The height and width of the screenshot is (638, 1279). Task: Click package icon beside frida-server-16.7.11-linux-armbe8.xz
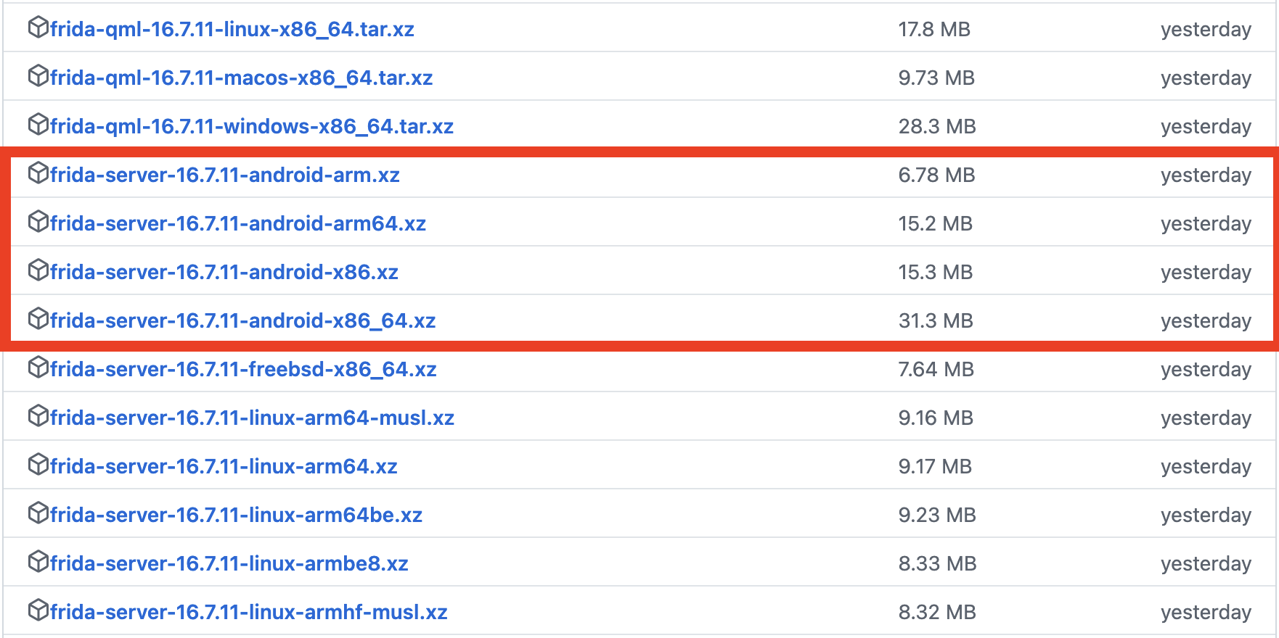point(38,562)
